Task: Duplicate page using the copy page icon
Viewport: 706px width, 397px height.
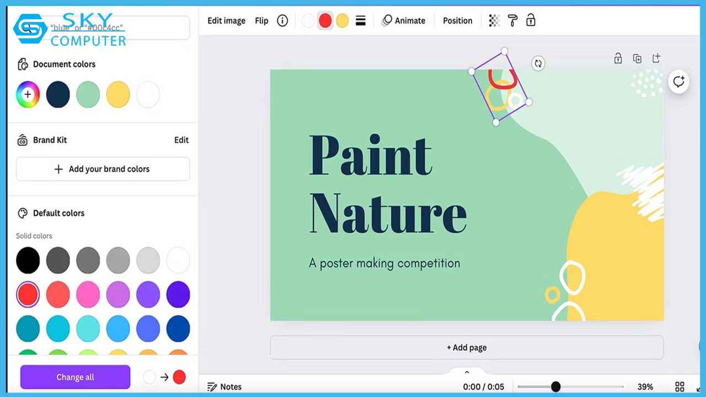Action: 637,58
